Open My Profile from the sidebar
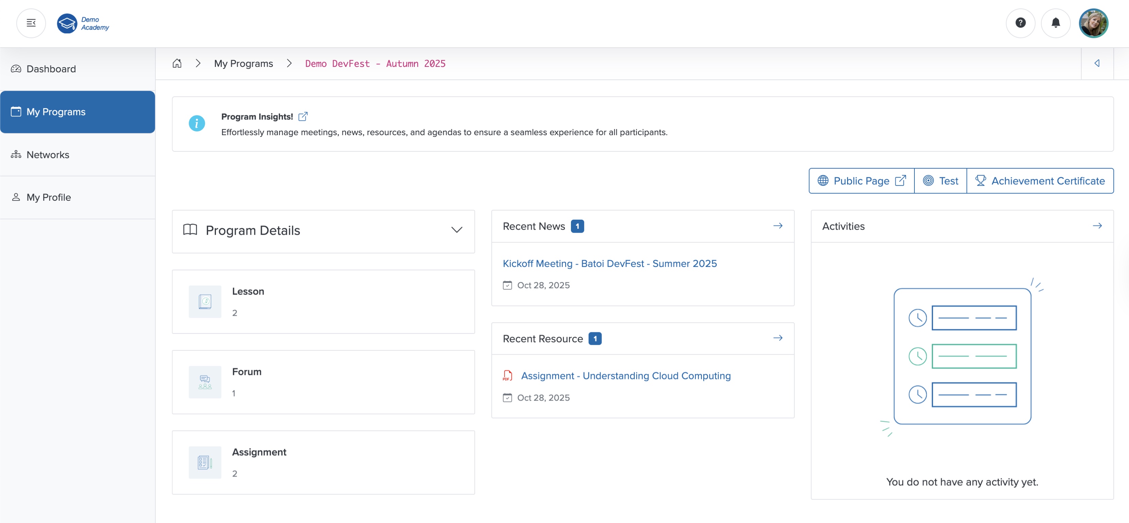Screen dimensions: 1129x523 click(x=48, y=197)
